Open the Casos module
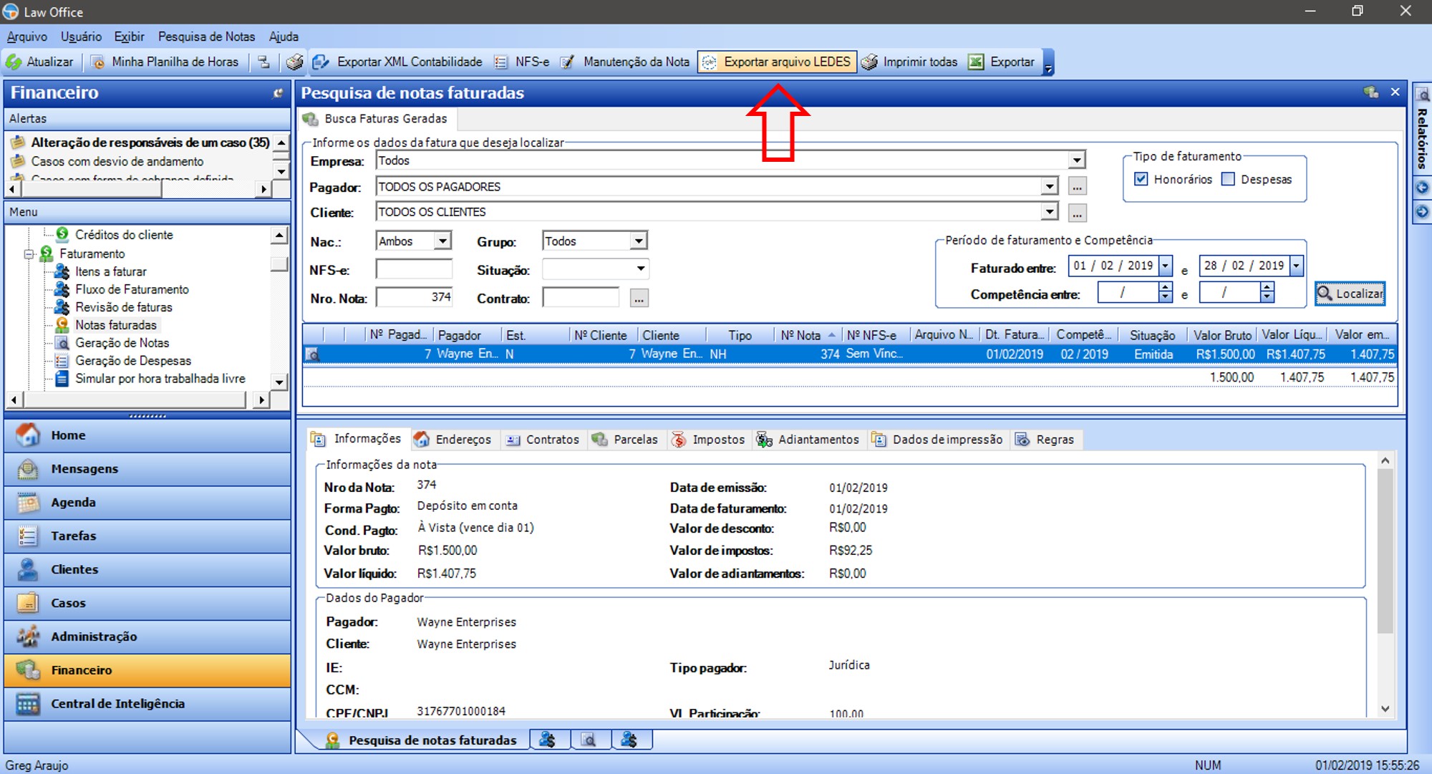The width and height of the screenshot is (1432, 774). pos(147,604)
